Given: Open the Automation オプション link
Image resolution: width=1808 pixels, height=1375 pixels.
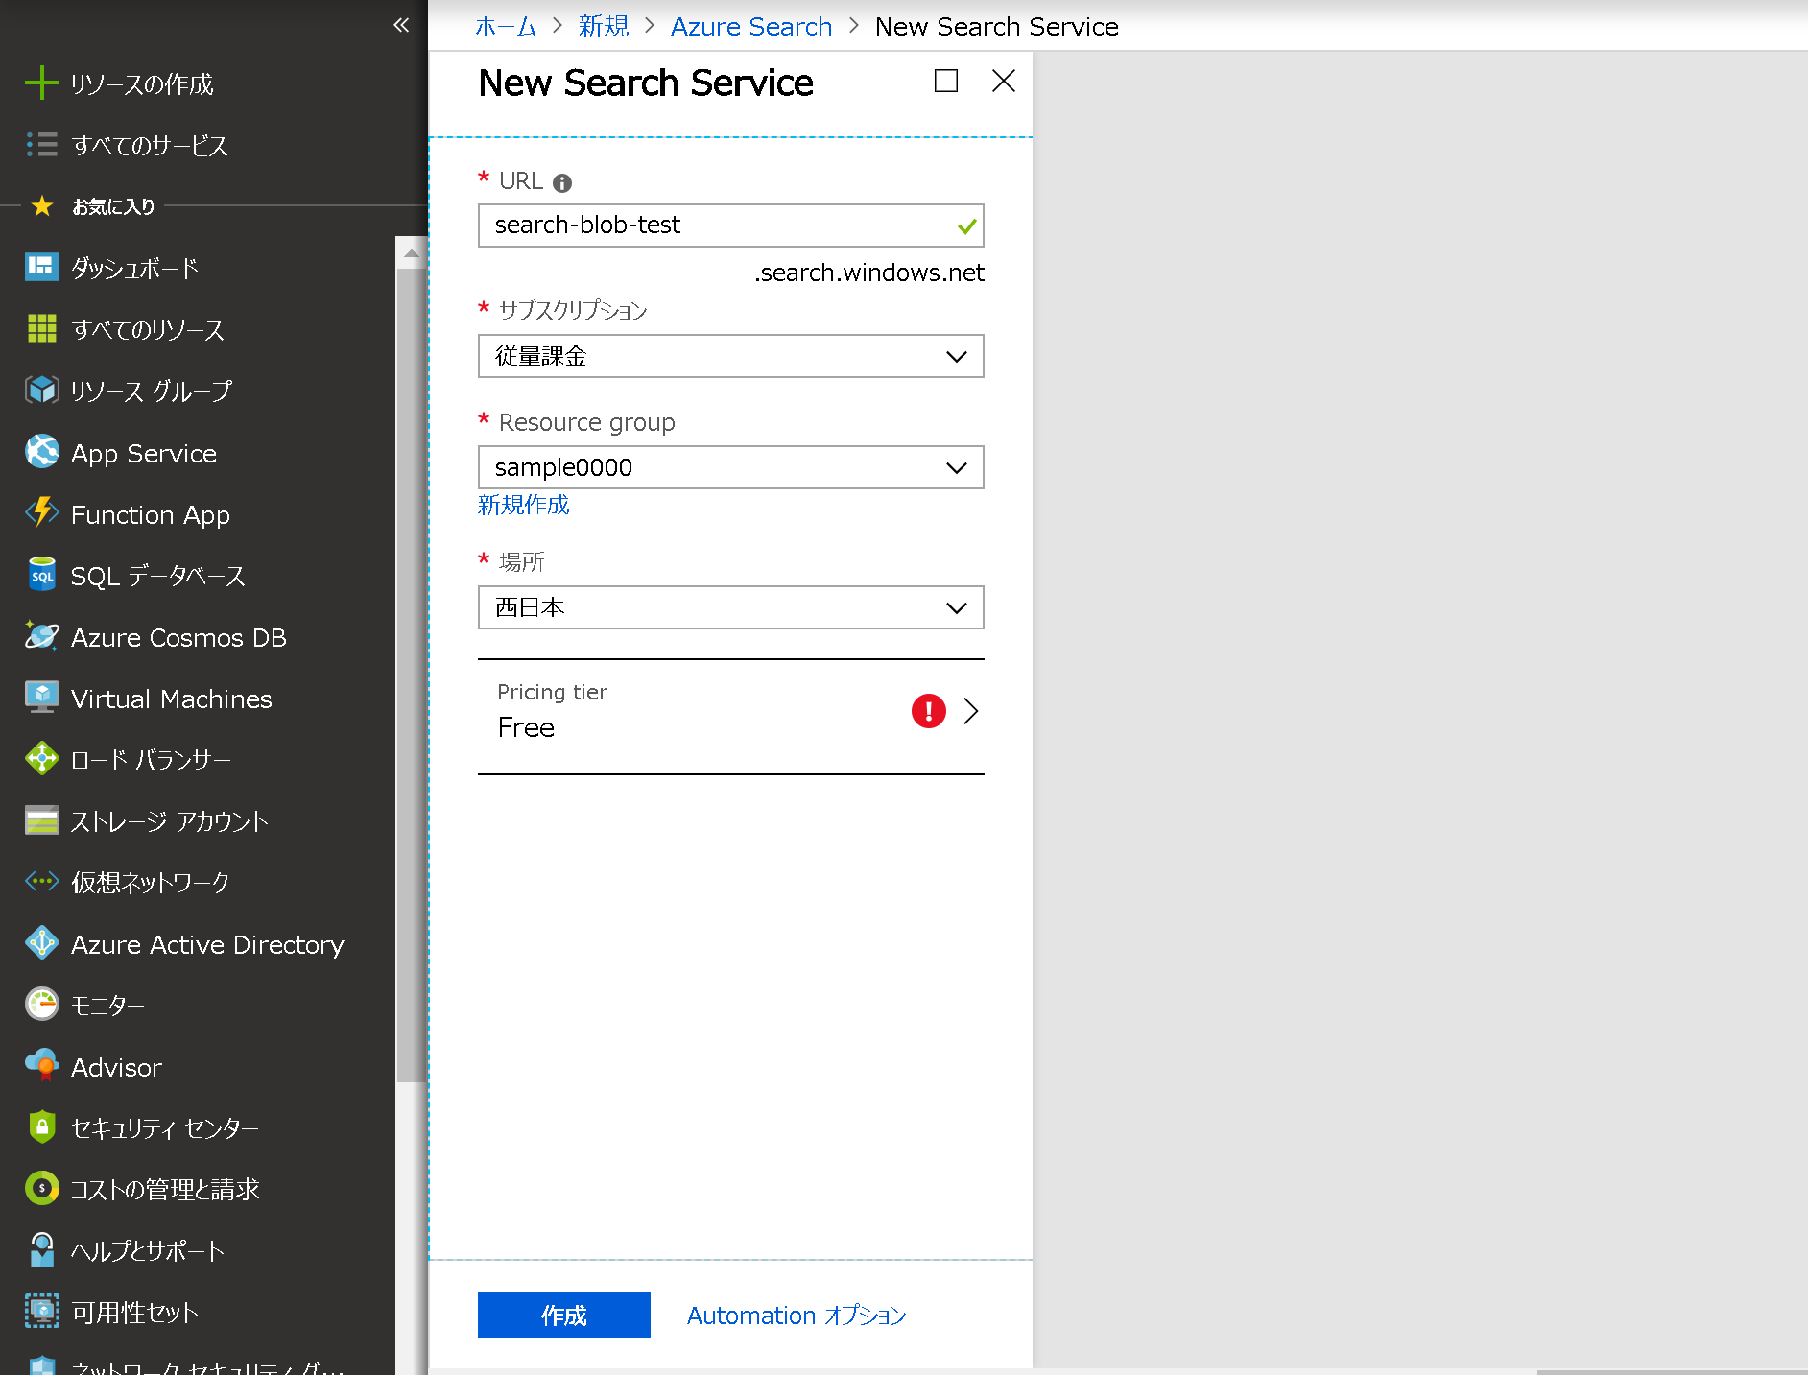Looking at the screenshot, I should pyautogui.click(x=797, y=1315).
